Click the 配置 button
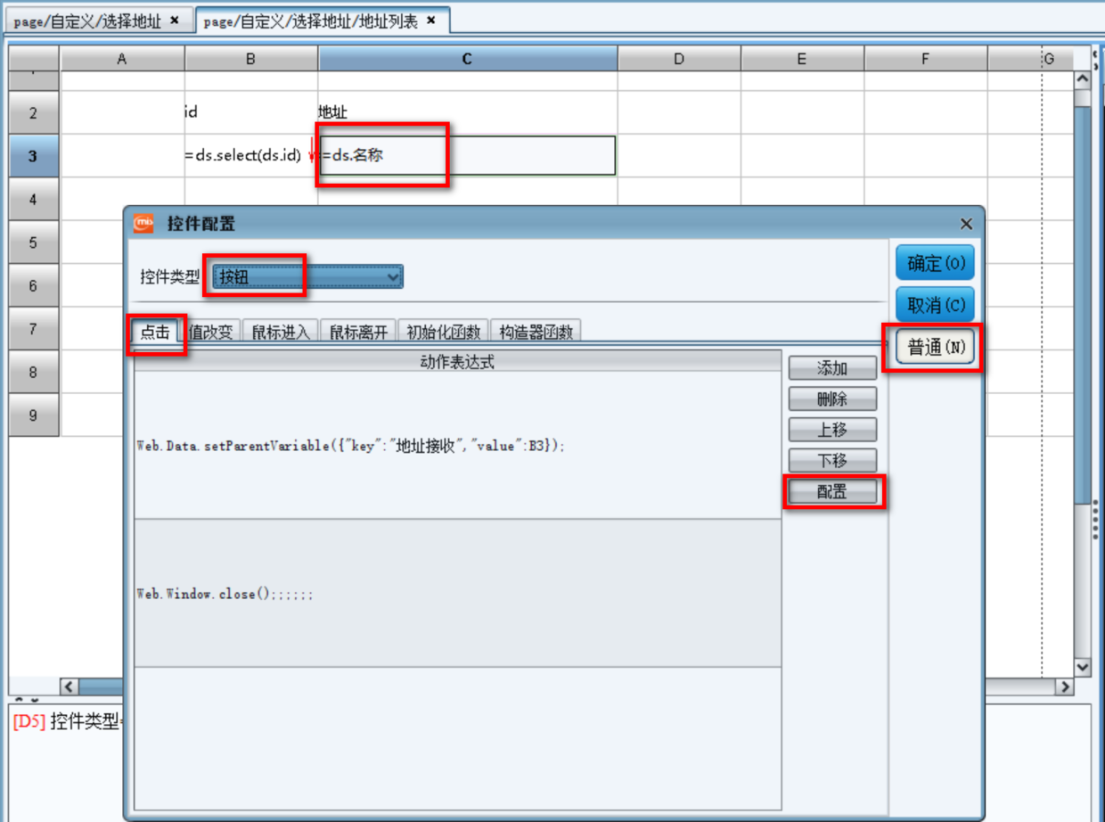The width and height of the screenshot is (1105, 822). [832, 491]
